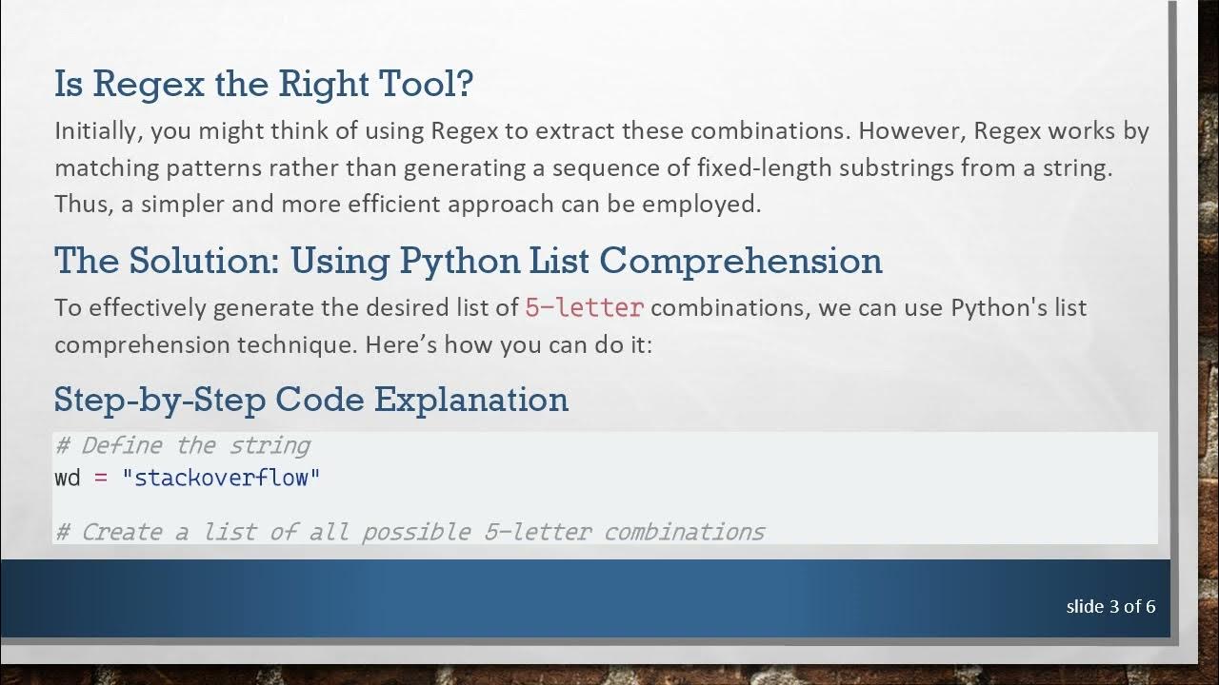This screenshot has width=1219, height=685.
Task: Click the "stackoverflow" string literal in code
Action: (221, 478)
